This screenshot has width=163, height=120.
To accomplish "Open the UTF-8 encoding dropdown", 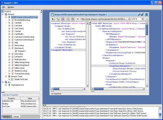I will [142, 19].
